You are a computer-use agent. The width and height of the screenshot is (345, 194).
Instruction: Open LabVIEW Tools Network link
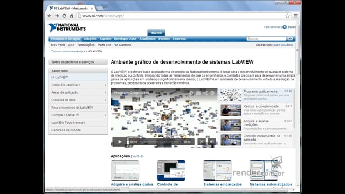pyautogui.click(x=78, y=123)
